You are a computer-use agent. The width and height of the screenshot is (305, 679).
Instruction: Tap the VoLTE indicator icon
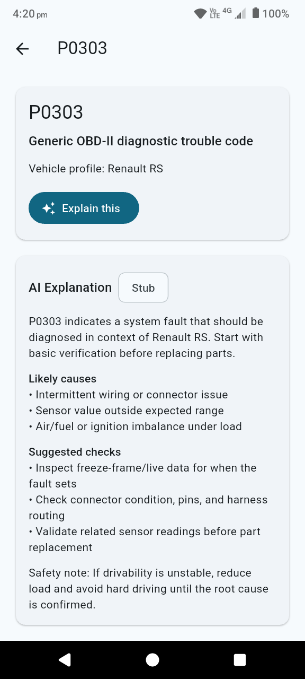(214, 14)
